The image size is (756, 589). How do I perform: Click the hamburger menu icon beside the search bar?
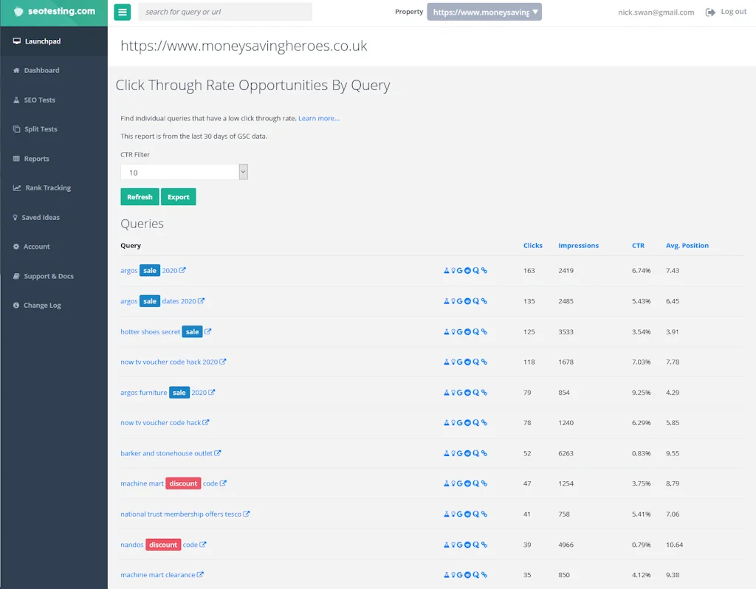123,12
